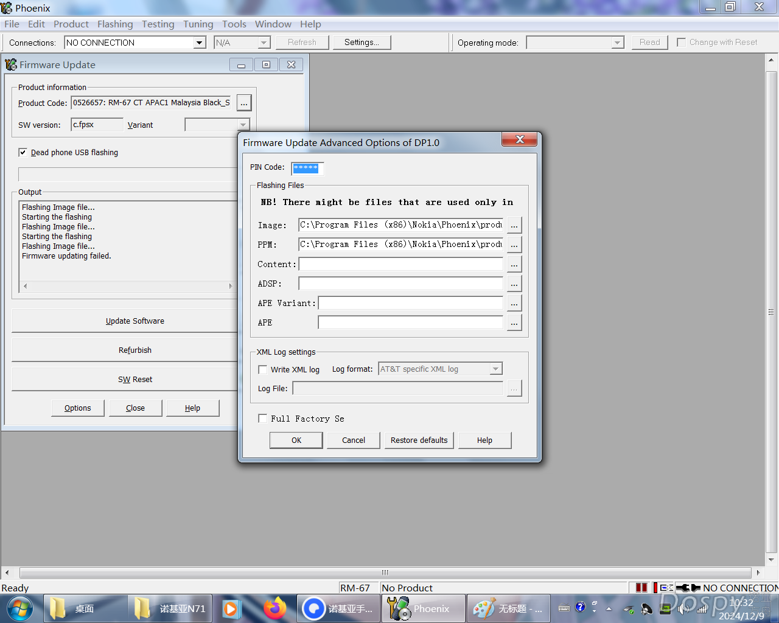The height and width of the screenshot is (623, 779).
Task: Switch to the Phoenix taskbar button
Action: [424, 608]
